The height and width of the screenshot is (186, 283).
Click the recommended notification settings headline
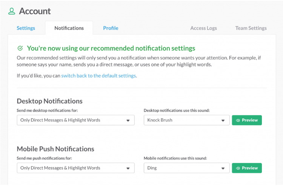[111, 48]
